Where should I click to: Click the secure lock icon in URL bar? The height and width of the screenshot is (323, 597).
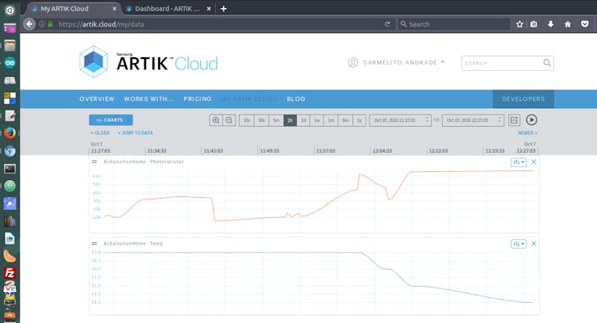pyautogui.click(x=50, y=24)
